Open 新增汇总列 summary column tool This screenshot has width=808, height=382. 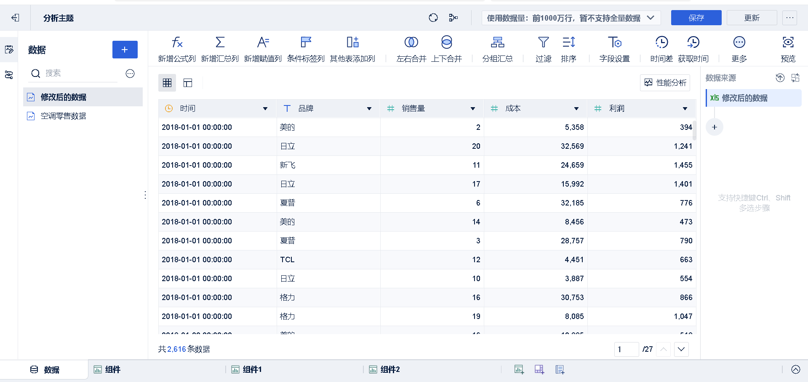click(x=220, y=49)
